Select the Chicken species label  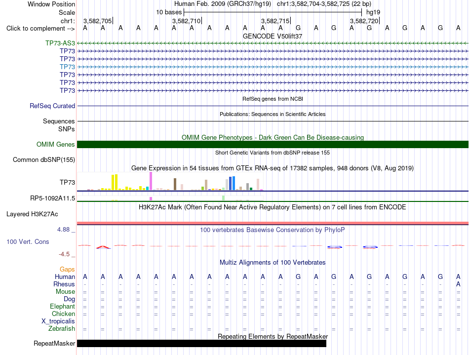tap(63, 314)
